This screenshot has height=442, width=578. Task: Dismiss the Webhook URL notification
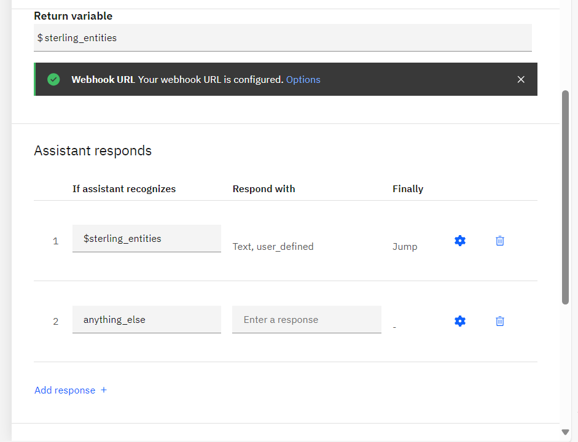click(x=521, y=79)
